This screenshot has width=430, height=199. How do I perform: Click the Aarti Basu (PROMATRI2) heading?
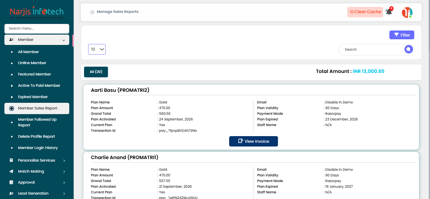(x=120, y=90)
